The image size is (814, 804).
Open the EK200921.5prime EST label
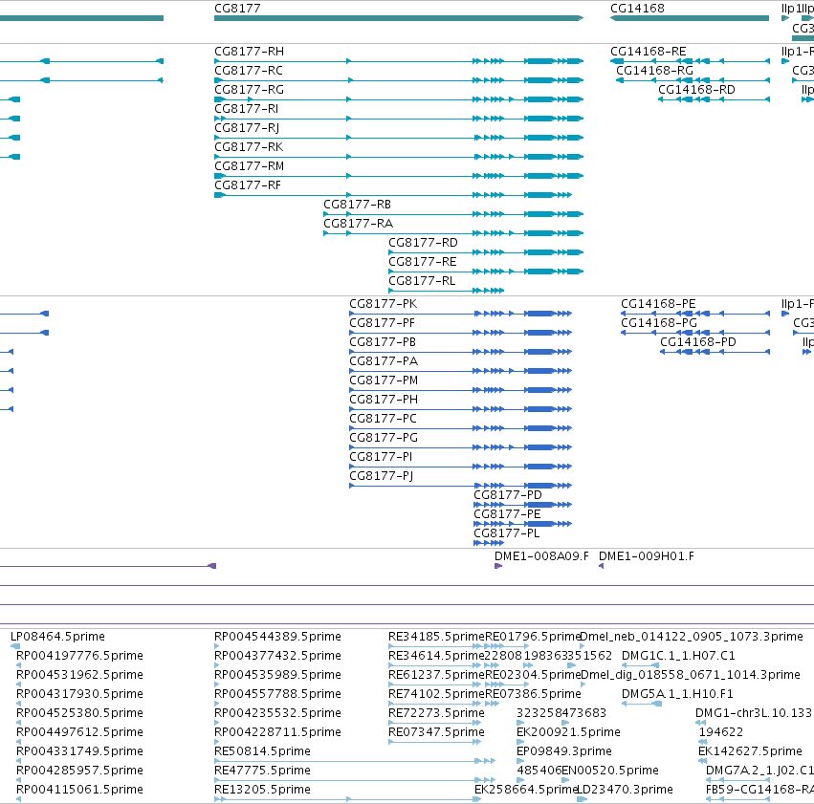[x=568, y=732]
